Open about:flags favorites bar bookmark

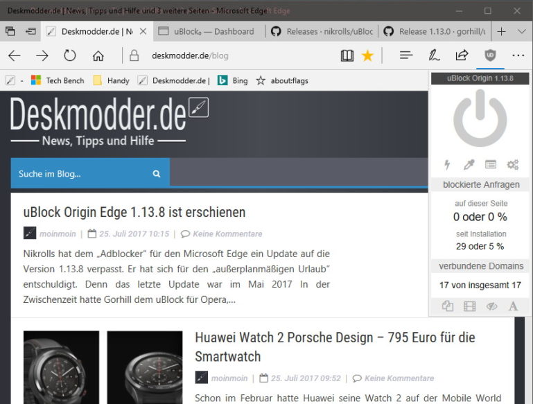(282, 80)
